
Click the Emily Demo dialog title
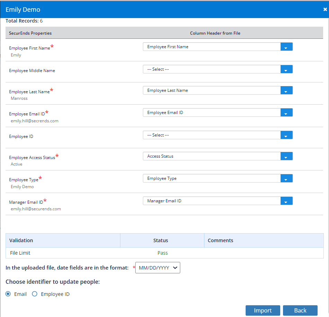(x=23, y=9)
